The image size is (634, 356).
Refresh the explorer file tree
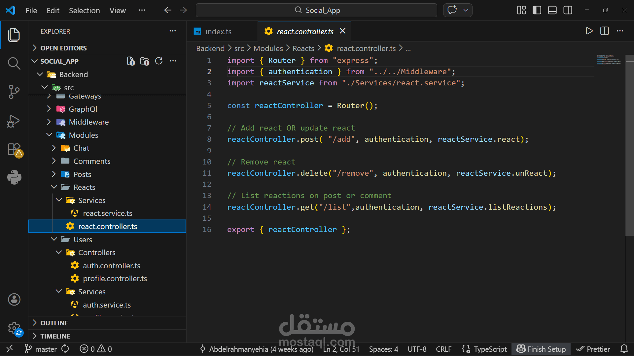click(159, 61)
